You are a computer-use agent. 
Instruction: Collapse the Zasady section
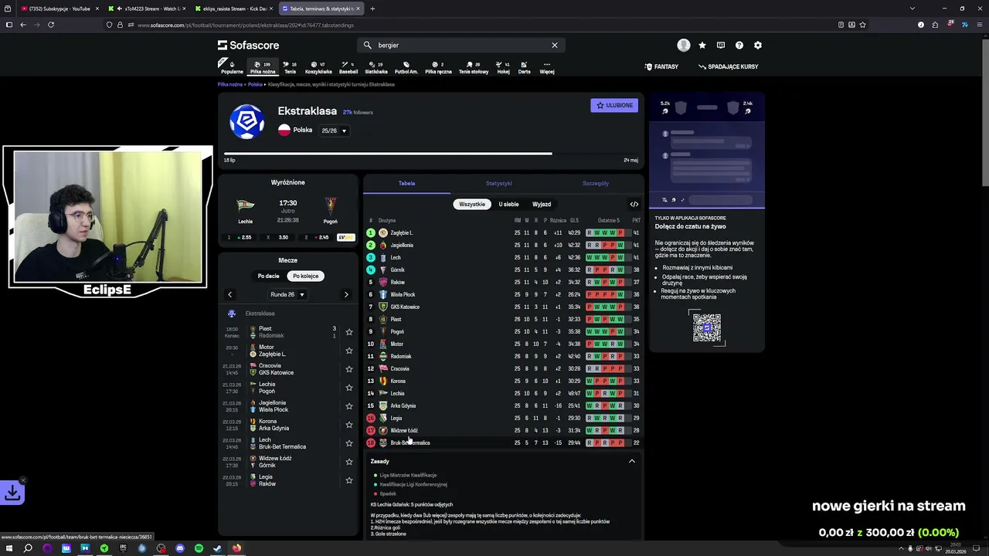click(x=632, y=461)
